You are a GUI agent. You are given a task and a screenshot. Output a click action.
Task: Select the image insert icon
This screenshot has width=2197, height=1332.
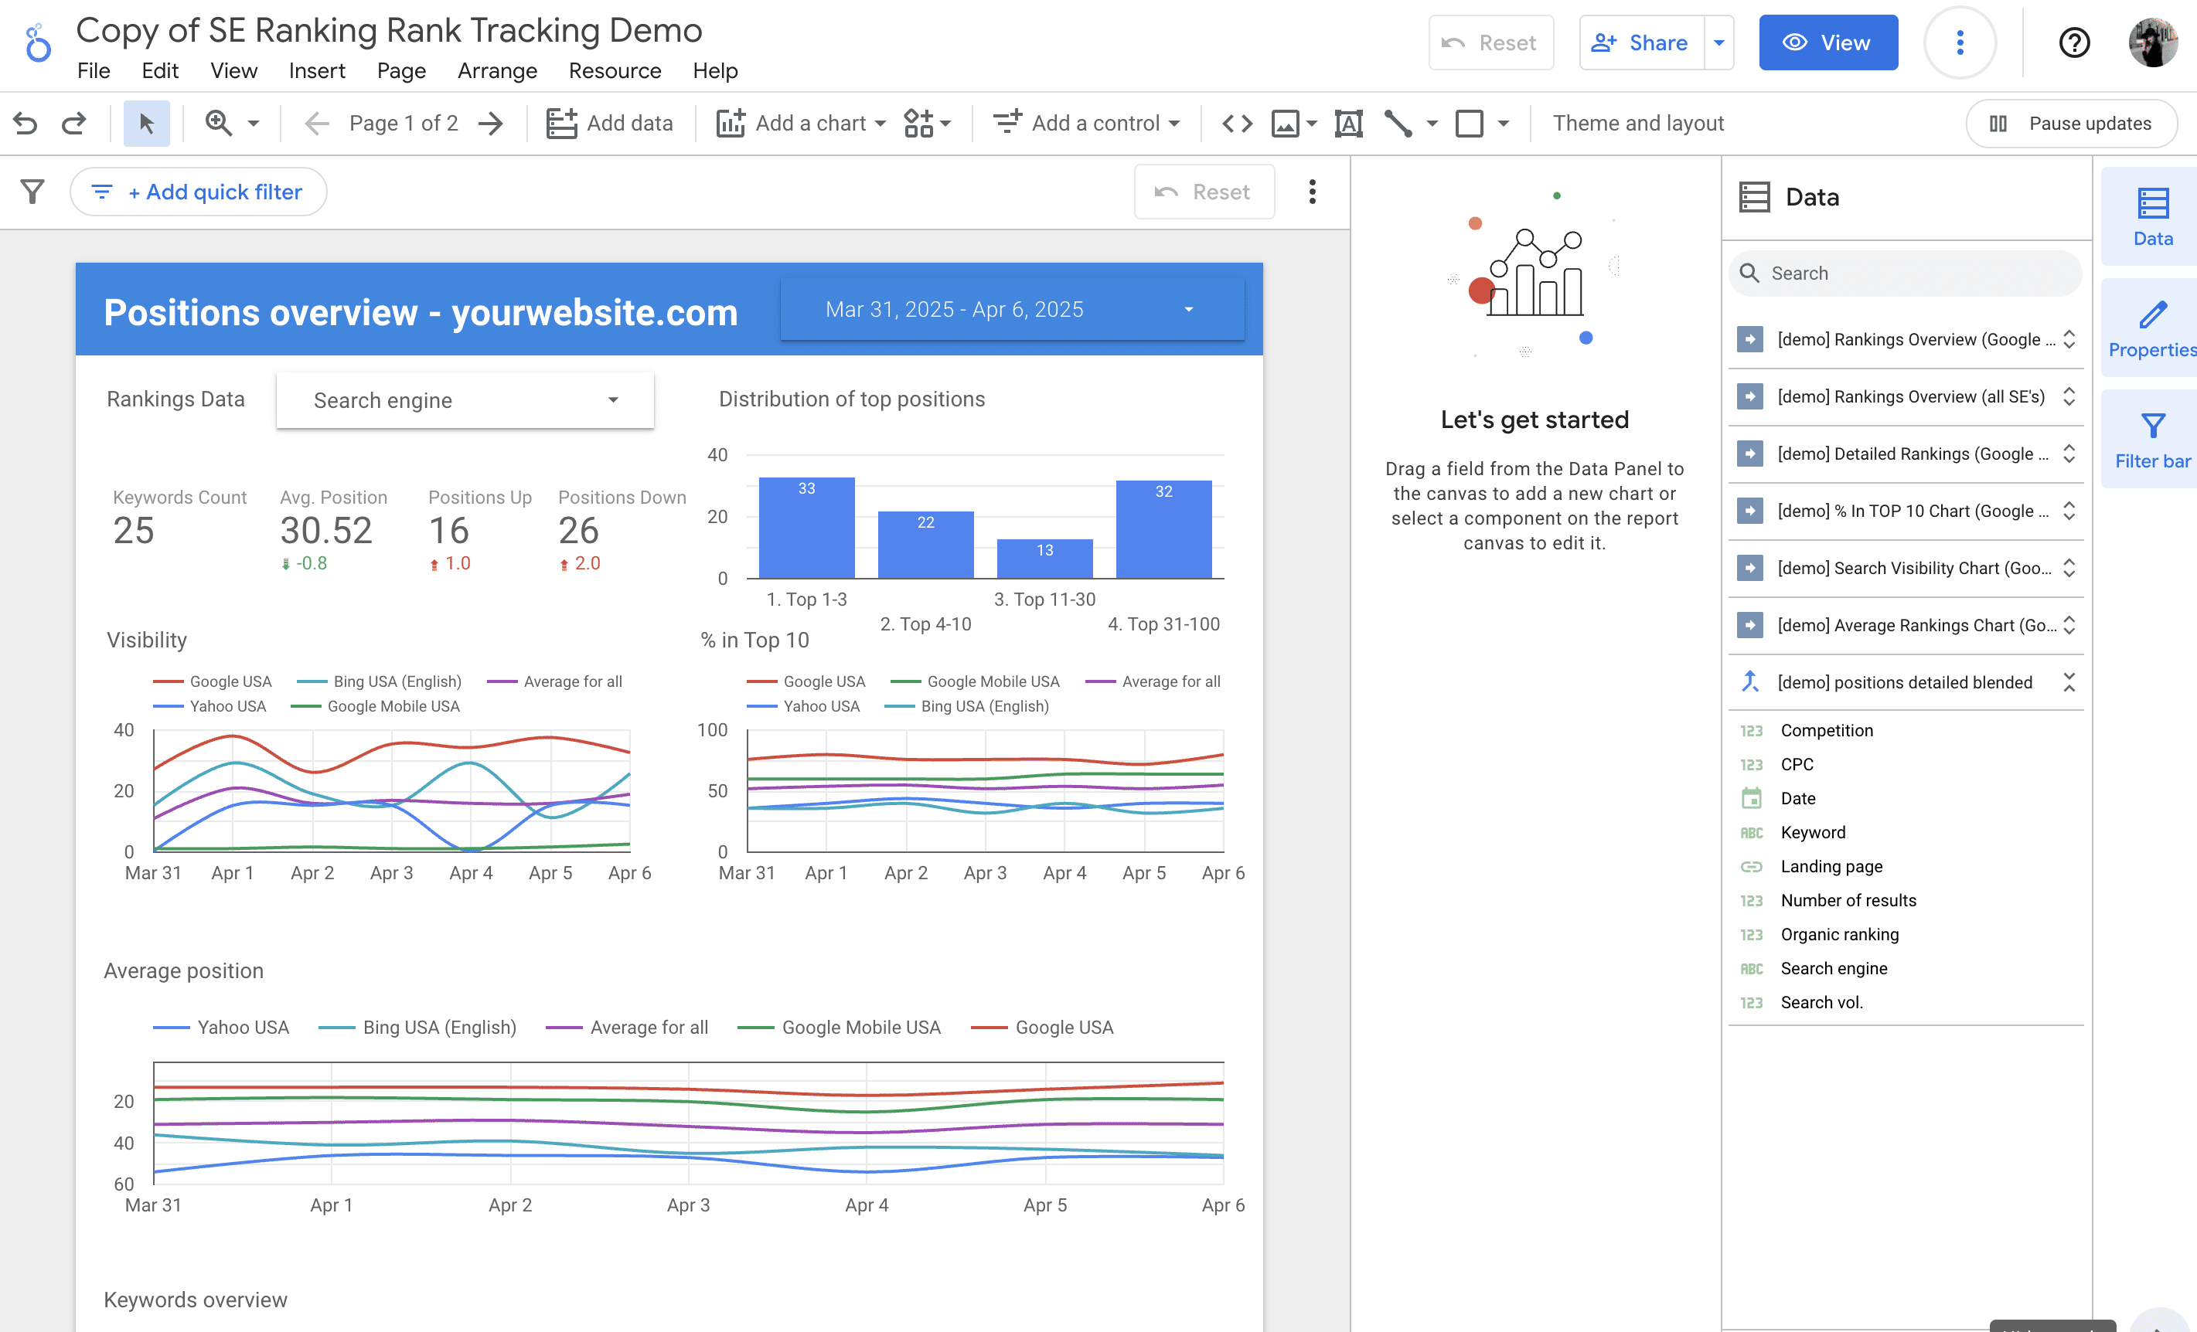click(x=1286, y=123)
